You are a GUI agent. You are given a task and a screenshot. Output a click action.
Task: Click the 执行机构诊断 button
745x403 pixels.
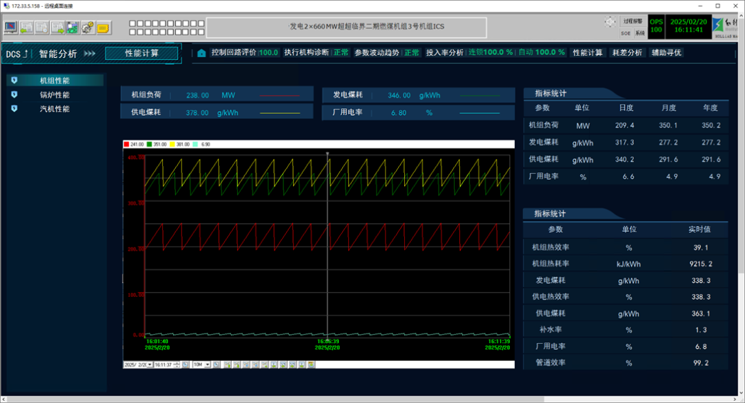tap(306, 53)
